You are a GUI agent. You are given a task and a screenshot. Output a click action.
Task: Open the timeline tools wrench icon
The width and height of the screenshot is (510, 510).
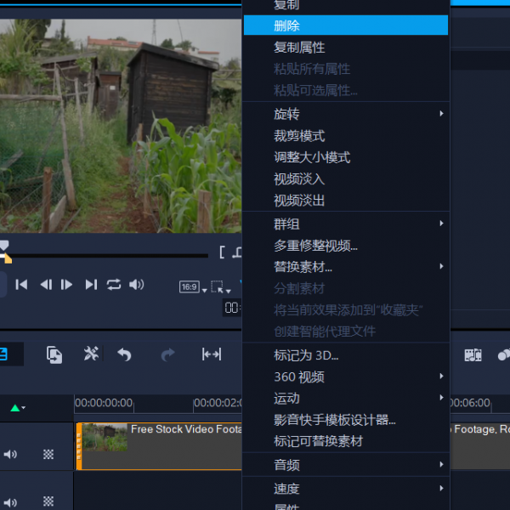[91, 354]
